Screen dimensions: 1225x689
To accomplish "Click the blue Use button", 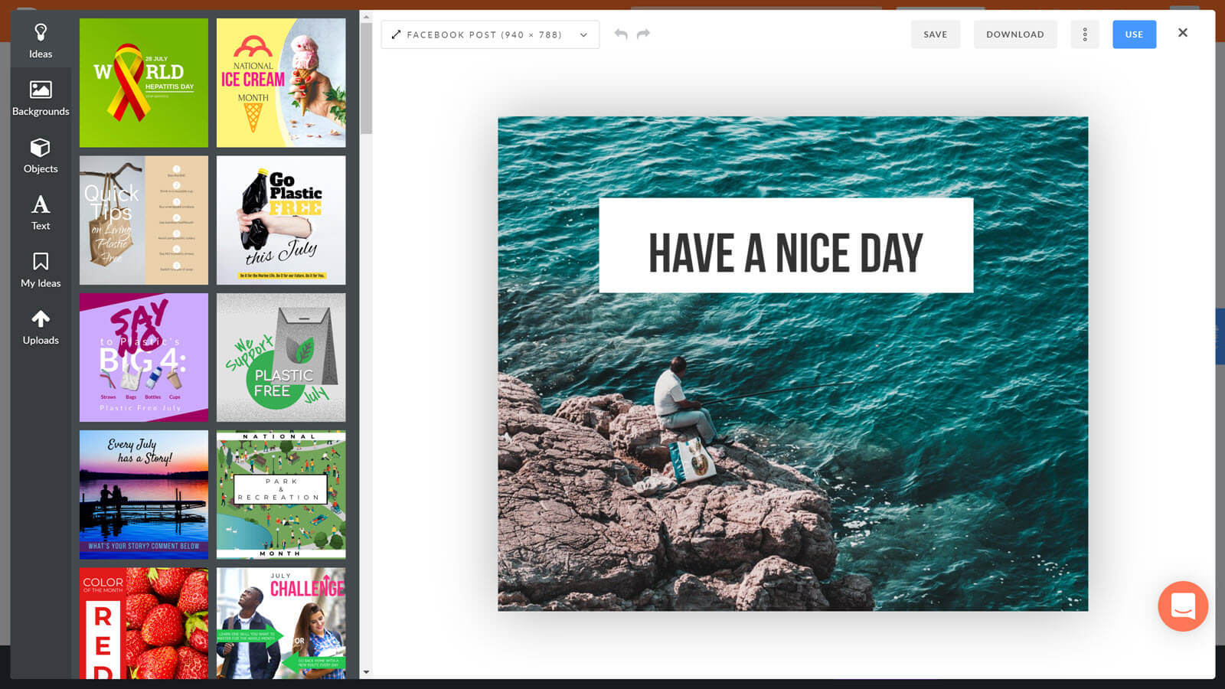I will (x=1134, y=34).
